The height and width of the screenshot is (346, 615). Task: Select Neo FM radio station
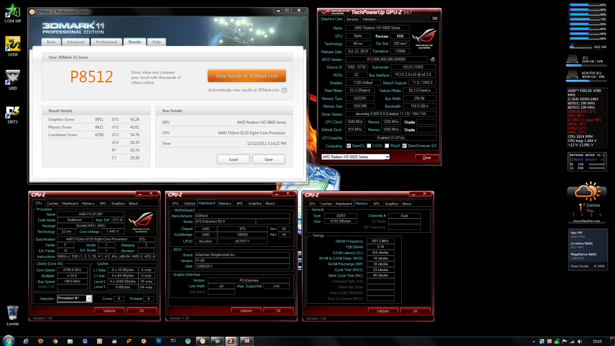tap(588, 235)
